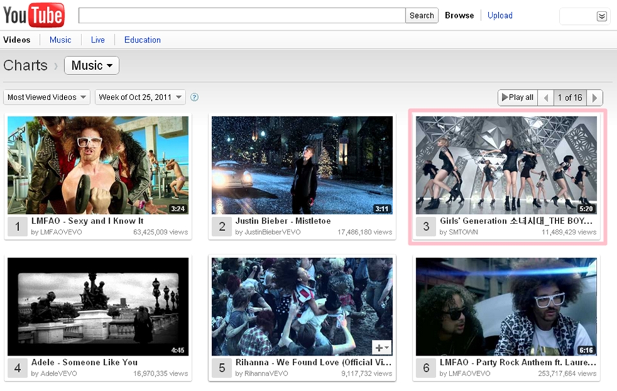
Task: Click the '11,489,429 views' count
Action: (x=569, y=232)
